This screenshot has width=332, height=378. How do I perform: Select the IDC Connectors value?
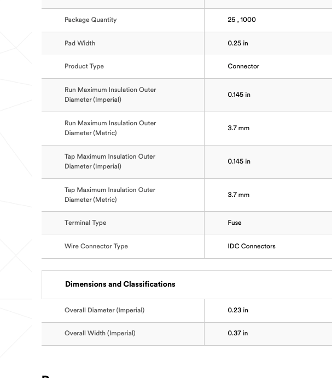click(x=252, y=246)
